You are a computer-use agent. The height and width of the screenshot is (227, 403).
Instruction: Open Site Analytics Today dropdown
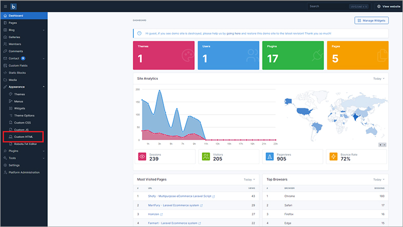click(x=378, y=79)
